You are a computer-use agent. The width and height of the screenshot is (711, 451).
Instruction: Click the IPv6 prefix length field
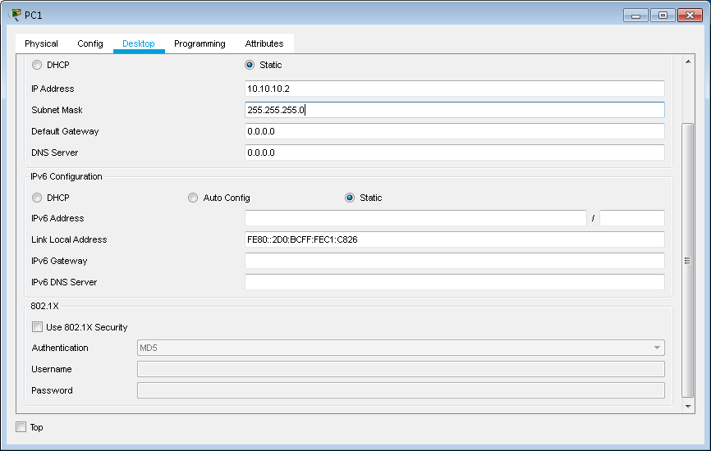tap(631, 218)
